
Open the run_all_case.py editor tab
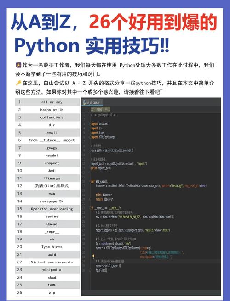[92, 102]
